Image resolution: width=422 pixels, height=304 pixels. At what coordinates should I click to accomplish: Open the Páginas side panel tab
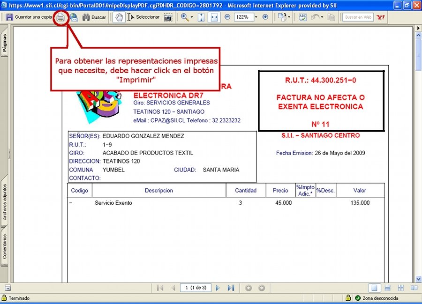point(5,46)
